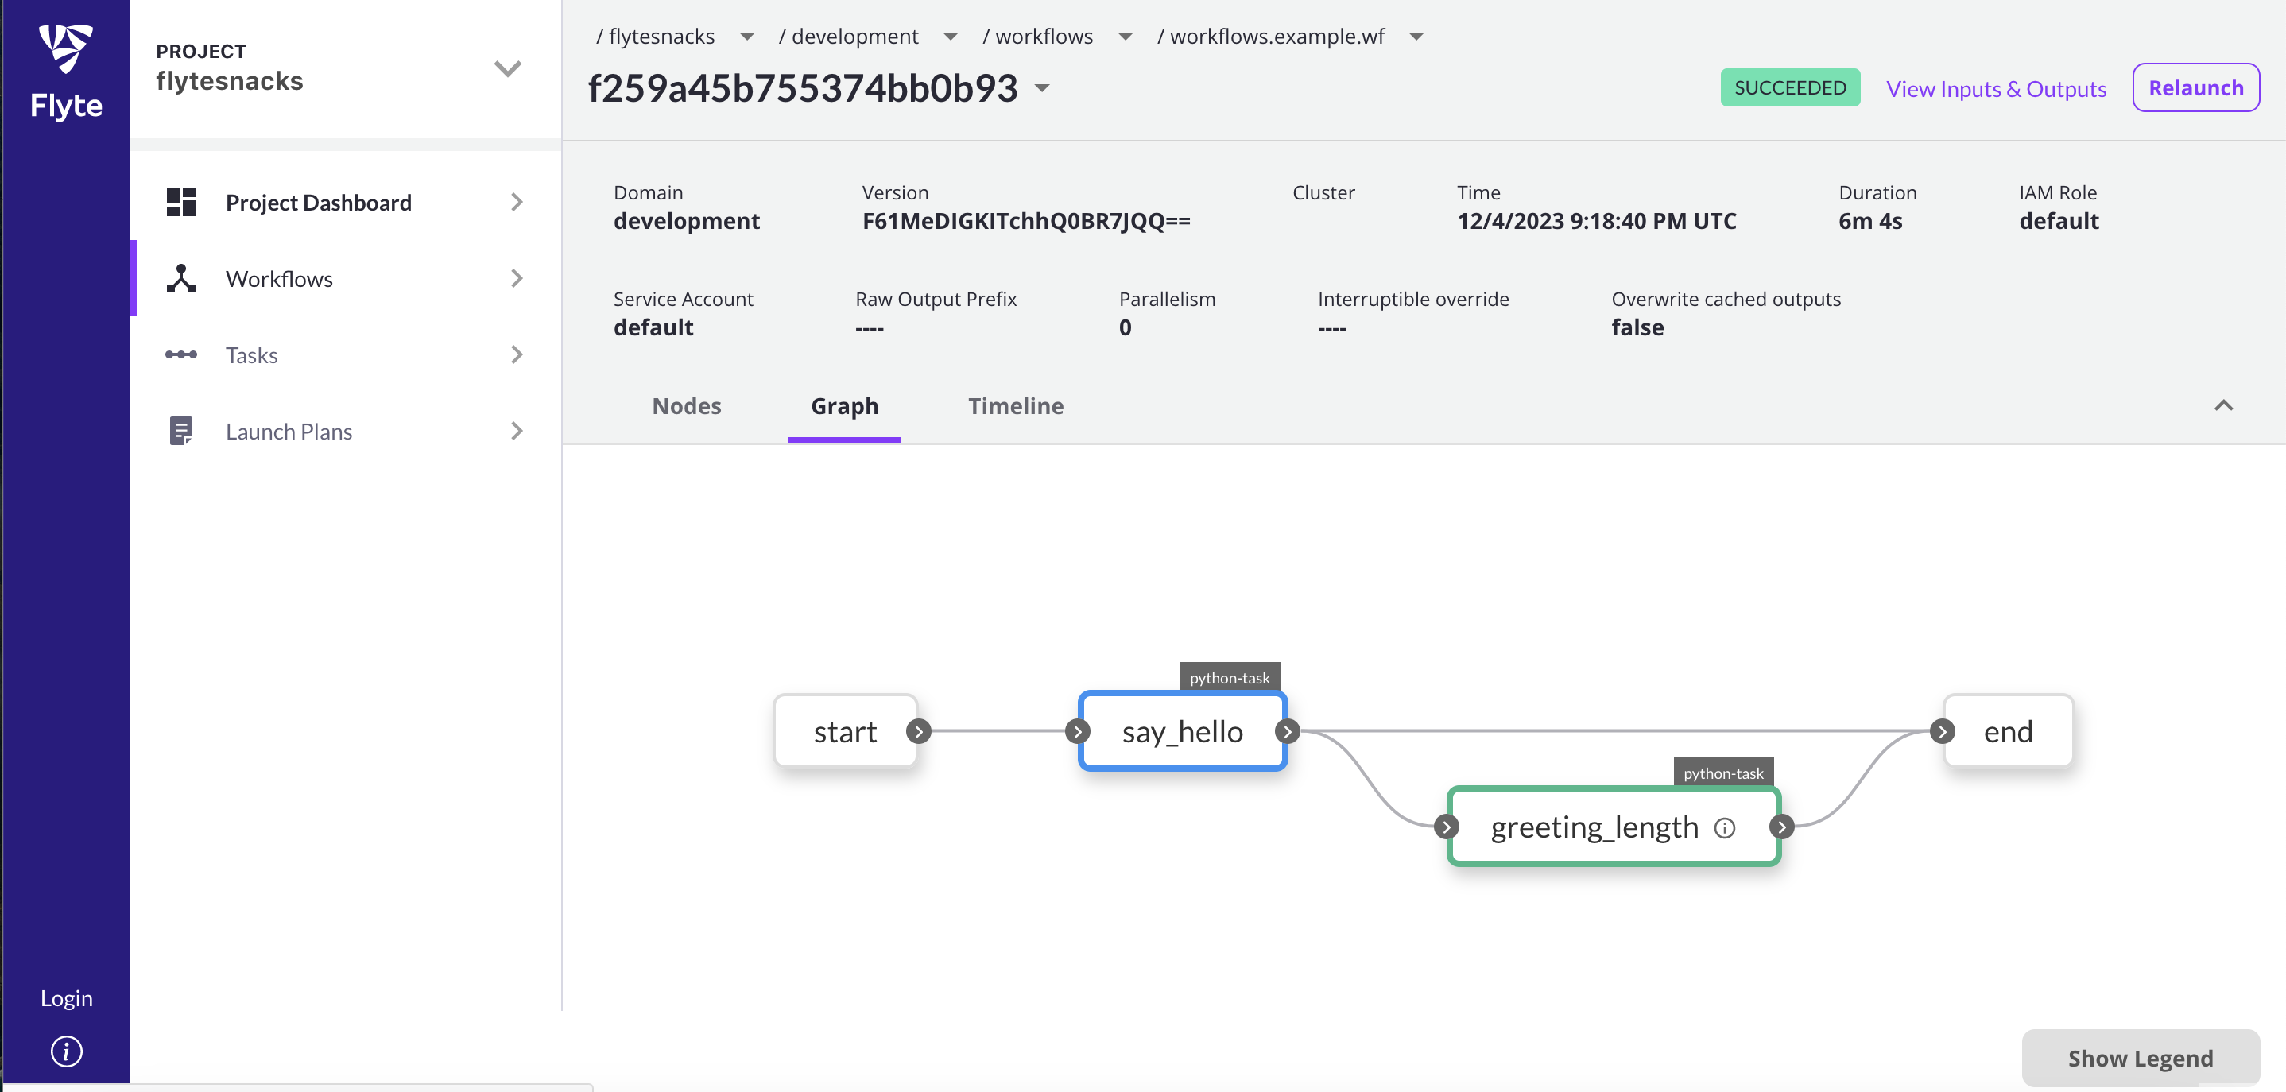Click the Tasks connected-dots icon
This screenshot has height=1092, width=2286.
pyautogui.click(x=181, y=354)
